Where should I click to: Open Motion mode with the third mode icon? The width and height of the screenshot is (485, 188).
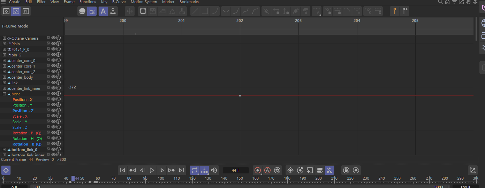[26, 11]
